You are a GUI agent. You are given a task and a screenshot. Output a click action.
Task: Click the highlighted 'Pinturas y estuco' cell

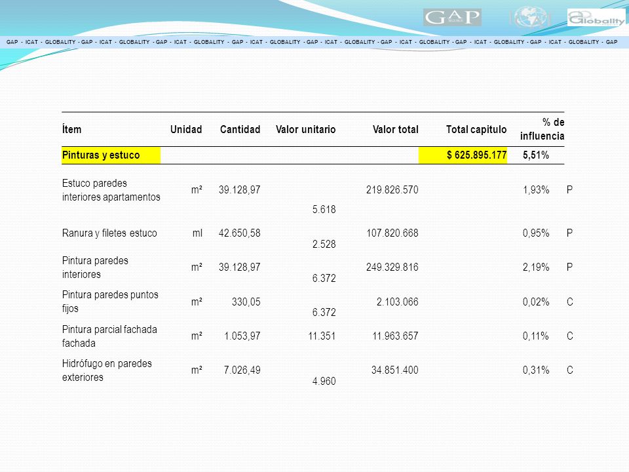click(x=111, y=155)
